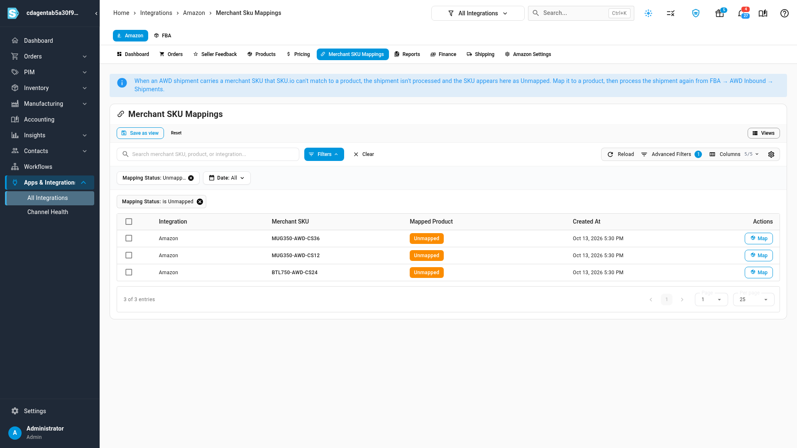Open the Page number dropdown
Viewport: 797px width, 448px height.
[x=711, y=299]
